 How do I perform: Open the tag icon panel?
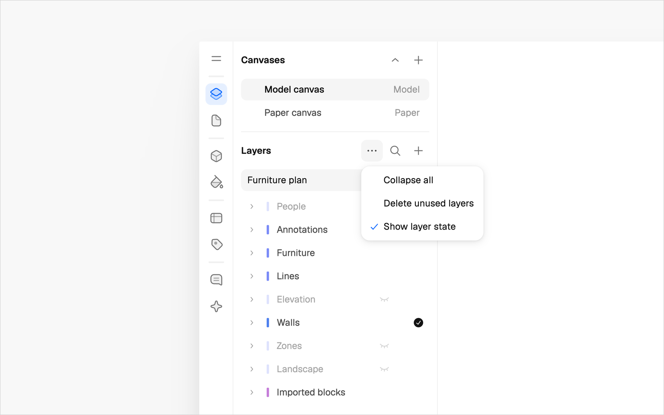(x=217, y=244)
